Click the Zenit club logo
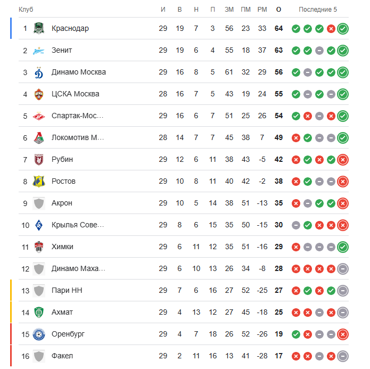Image resolution: width=370 pixels, height=369 pixels. pyautogui.click(x=39, y=50)
